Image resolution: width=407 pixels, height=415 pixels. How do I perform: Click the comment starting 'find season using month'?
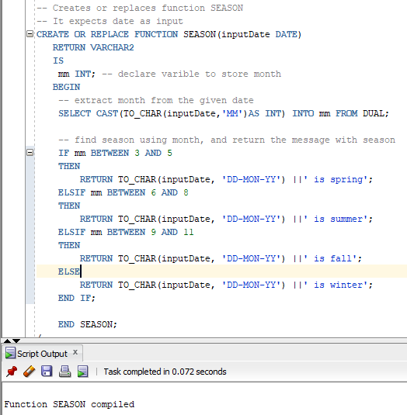[227, 140]
